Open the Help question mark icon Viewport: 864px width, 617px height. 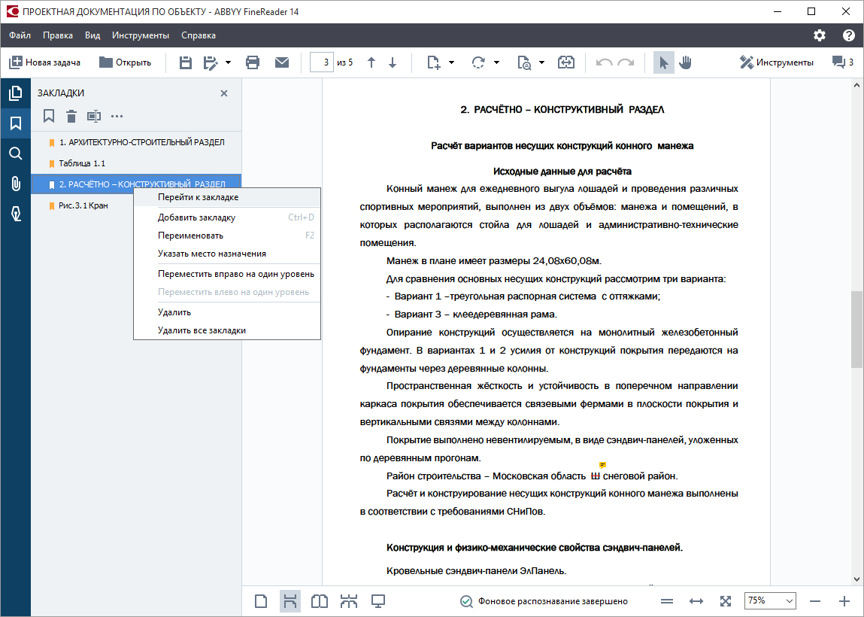[848, 35]
